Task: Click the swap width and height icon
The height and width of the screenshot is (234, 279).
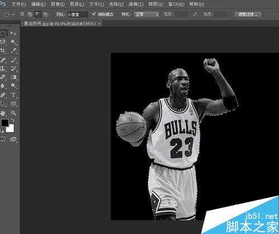Action: tap(195, 14)
